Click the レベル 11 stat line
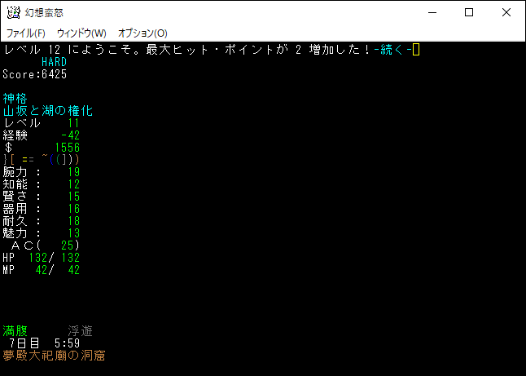The height and width of the screenshot is (376, 526). click(x=41, y=123)
